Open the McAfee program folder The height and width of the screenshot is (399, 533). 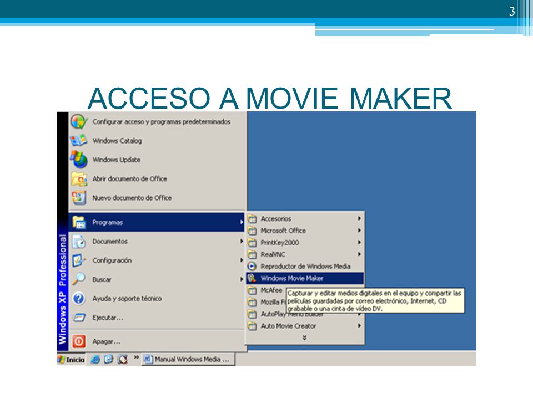pyautogui.click(x=266, y=290)
